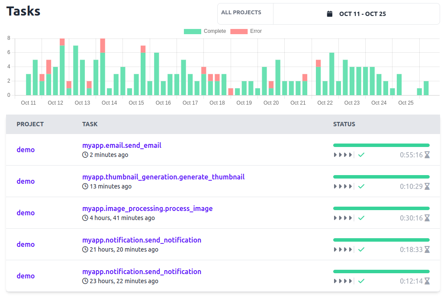The image size is (447, 297).
Task: Toggle the Error legend series
Action: tap(246, 31)
